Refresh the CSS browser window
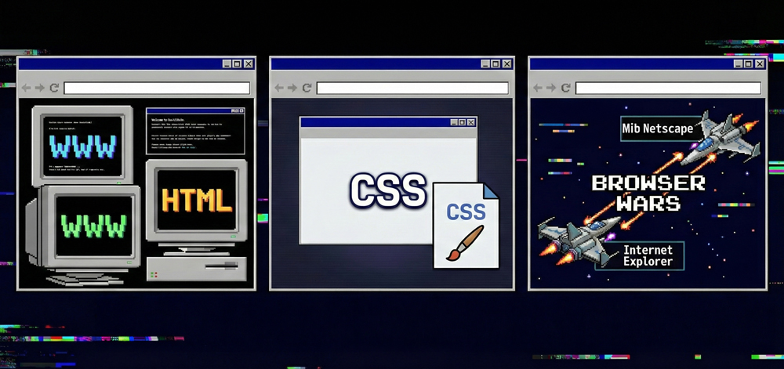Image resolution: width=784 pixels, height=369 pixels. [307, 88]
